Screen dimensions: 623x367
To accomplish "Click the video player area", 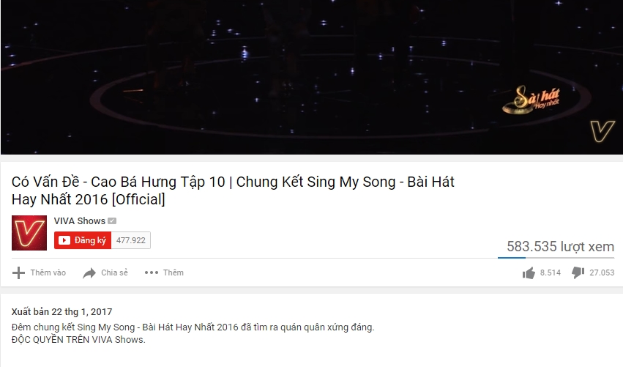I will (312, 77).
